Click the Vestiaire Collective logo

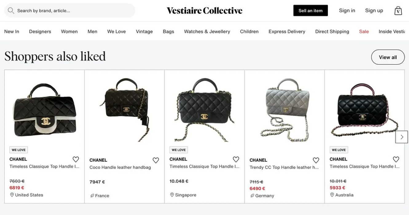coord(204,10)
